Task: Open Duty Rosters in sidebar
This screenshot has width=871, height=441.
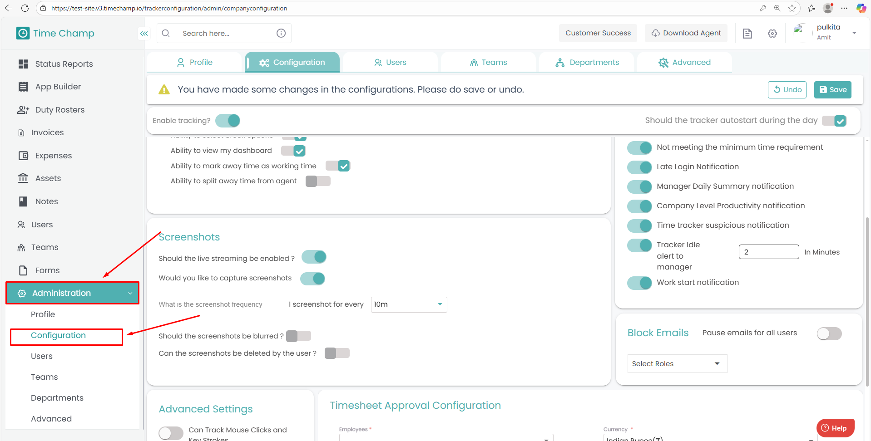Action: click(60, 110)
